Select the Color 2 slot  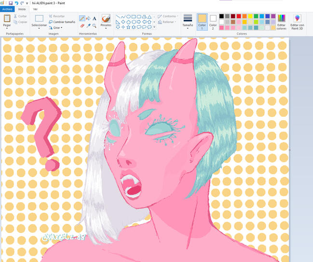pos(213,21)
